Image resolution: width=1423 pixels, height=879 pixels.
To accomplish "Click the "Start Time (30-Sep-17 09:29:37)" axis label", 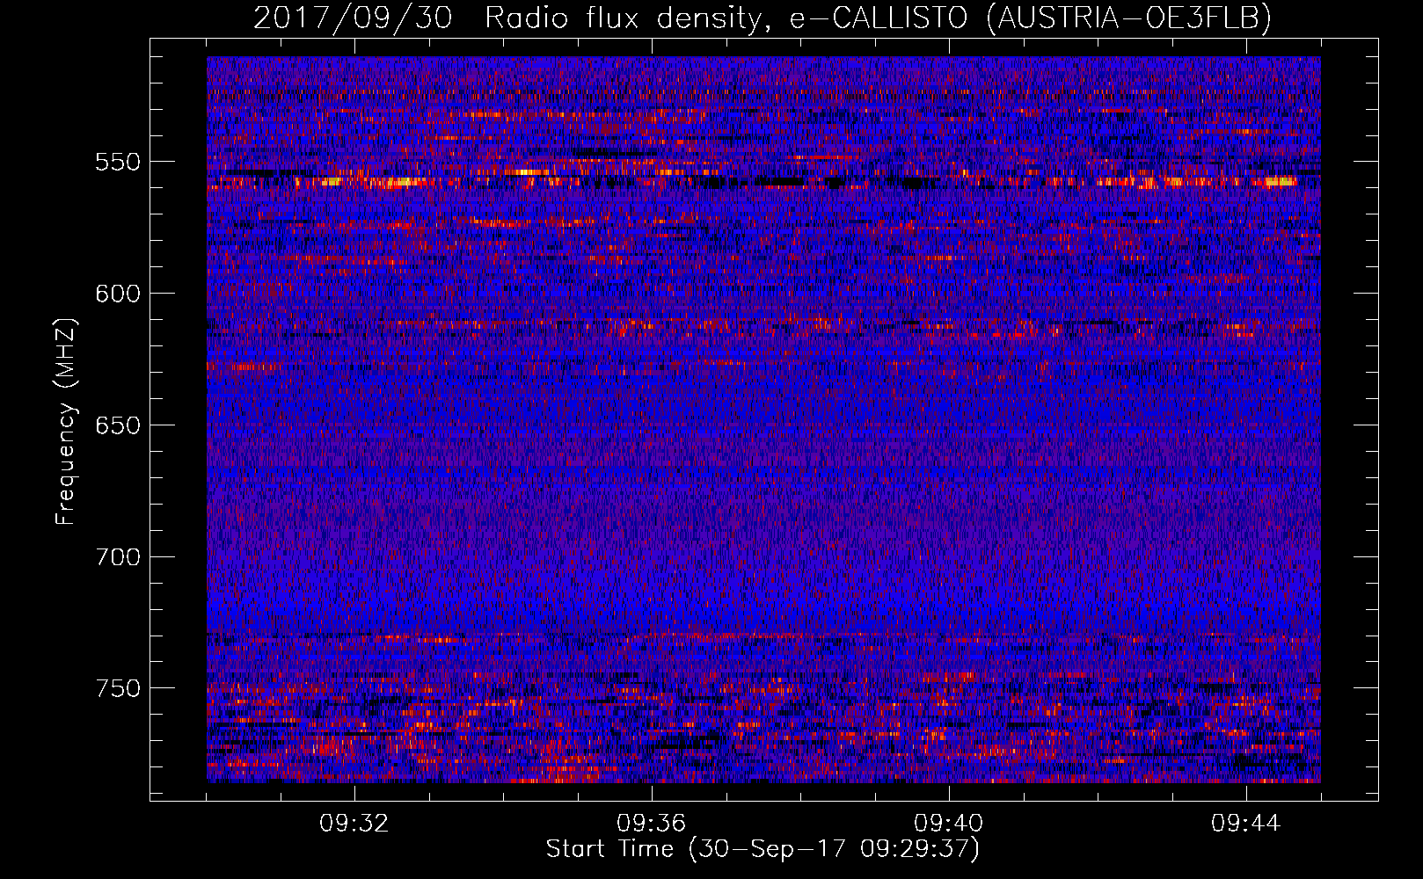I will click(x=763, y=849).
